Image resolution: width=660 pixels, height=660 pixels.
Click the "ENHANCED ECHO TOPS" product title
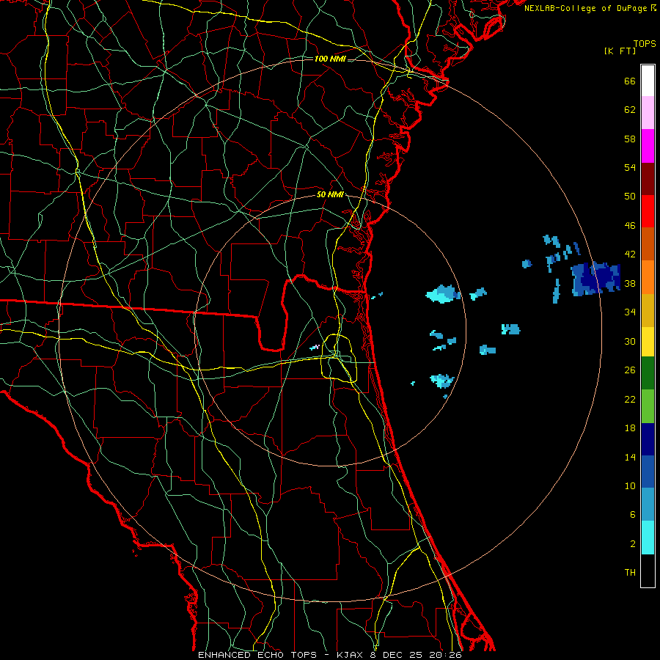coord(257,655)
